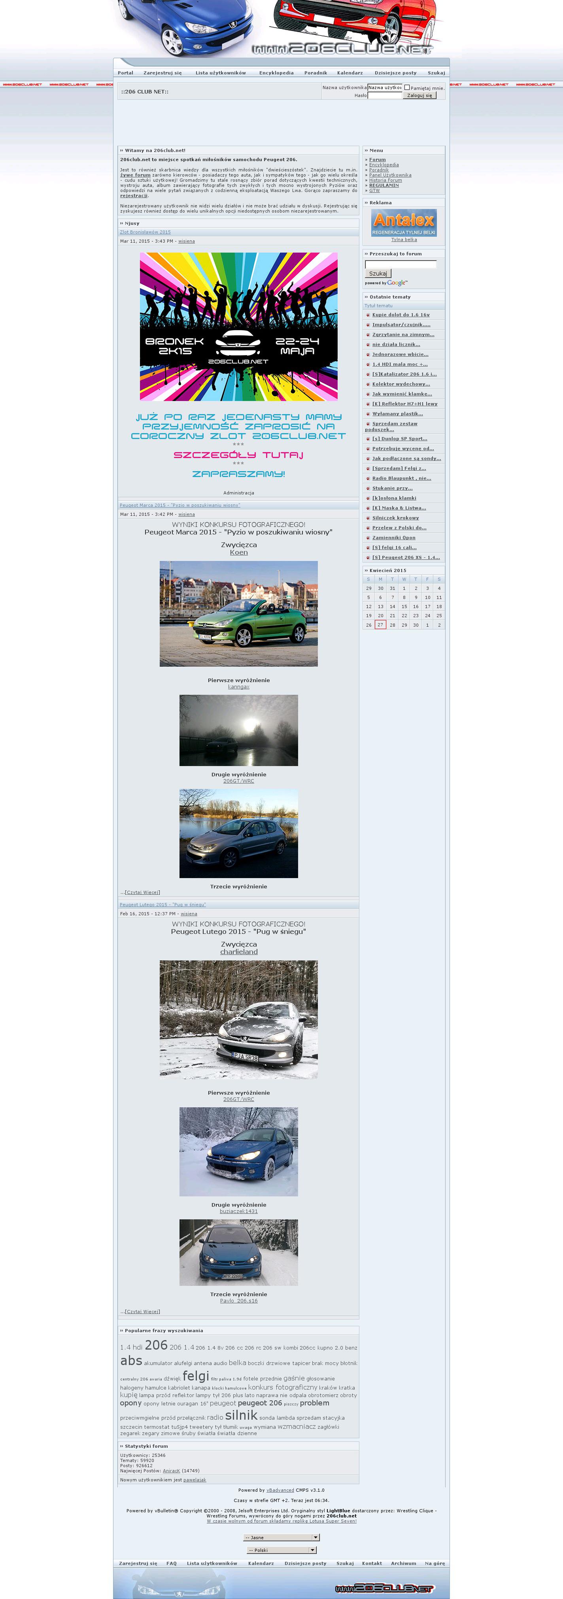Click the Google forum search text field
Image resolution: width=563 pixels, height=1599 pixels.
401,264
